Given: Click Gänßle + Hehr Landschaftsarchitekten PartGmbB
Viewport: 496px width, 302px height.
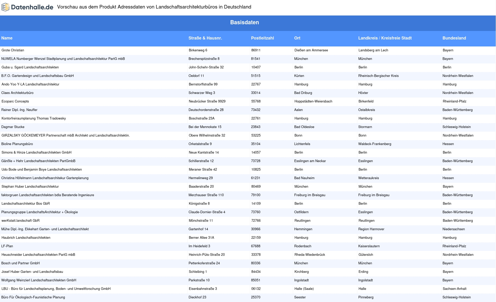Looking at the screenshot, I should click(38, 161).
